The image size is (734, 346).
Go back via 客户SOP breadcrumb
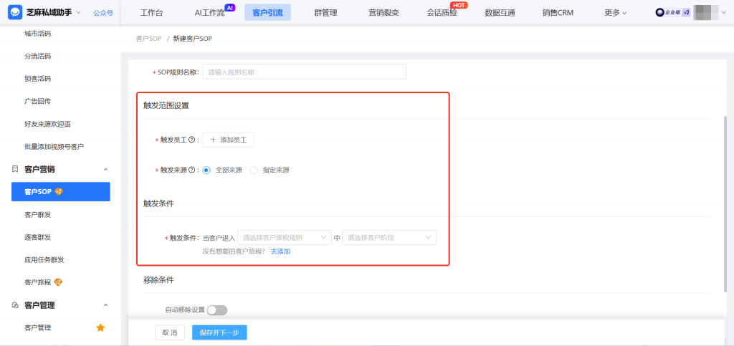(149, 39)
